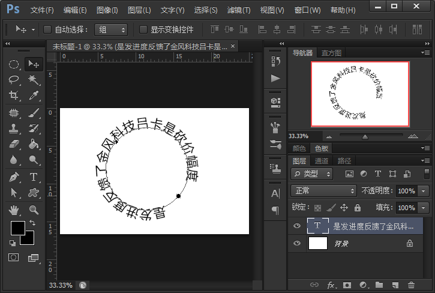Select the Hand tool
The width and height of the screenshot is (435, 293).
14,210
